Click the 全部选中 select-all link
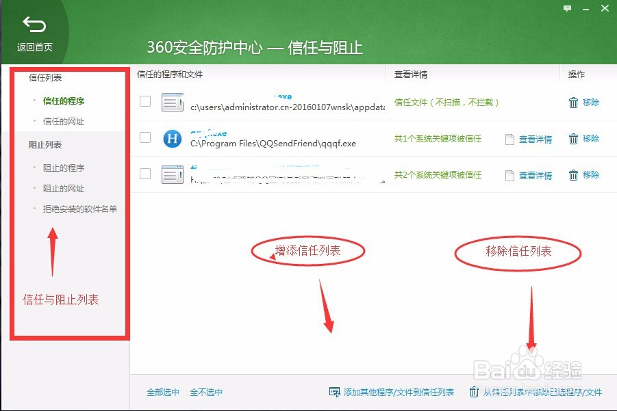 point(162,392)
